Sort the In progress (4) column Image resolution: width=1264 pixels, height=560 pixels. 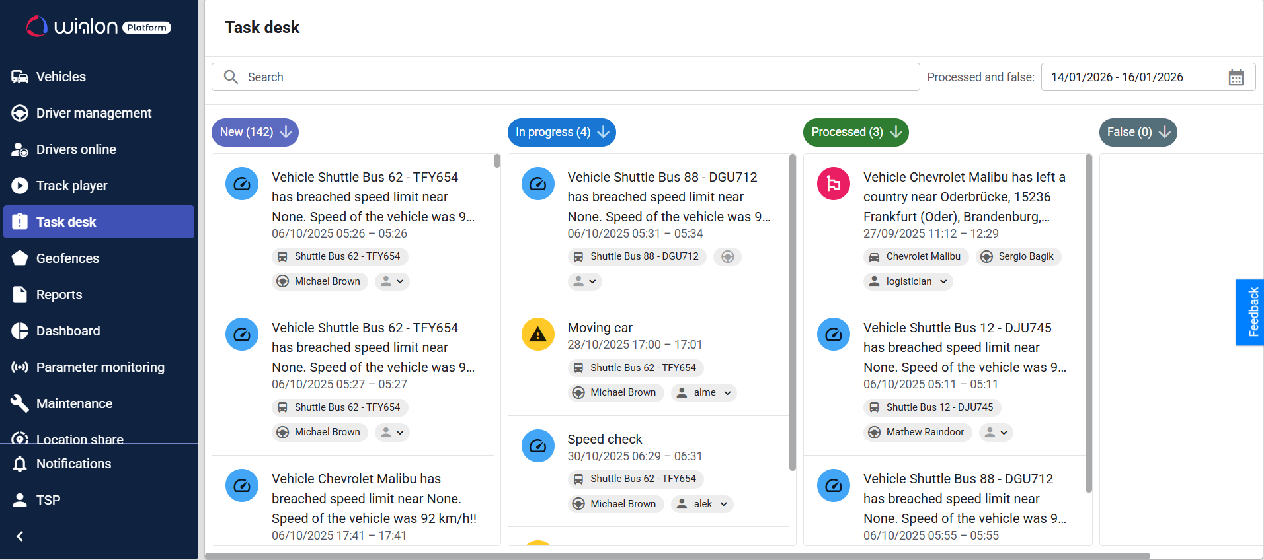604,132
